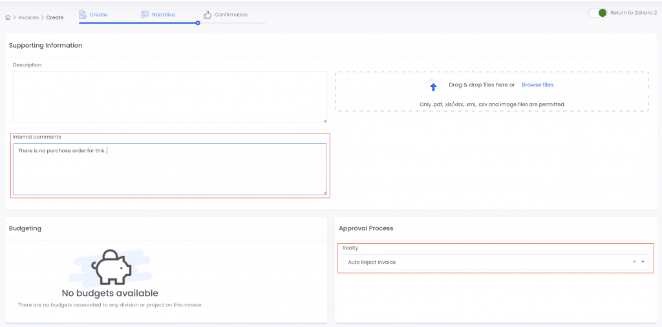Expand the Realty approval dropdown arrow
Screen dimensions: 662x327
pos(643,262)
